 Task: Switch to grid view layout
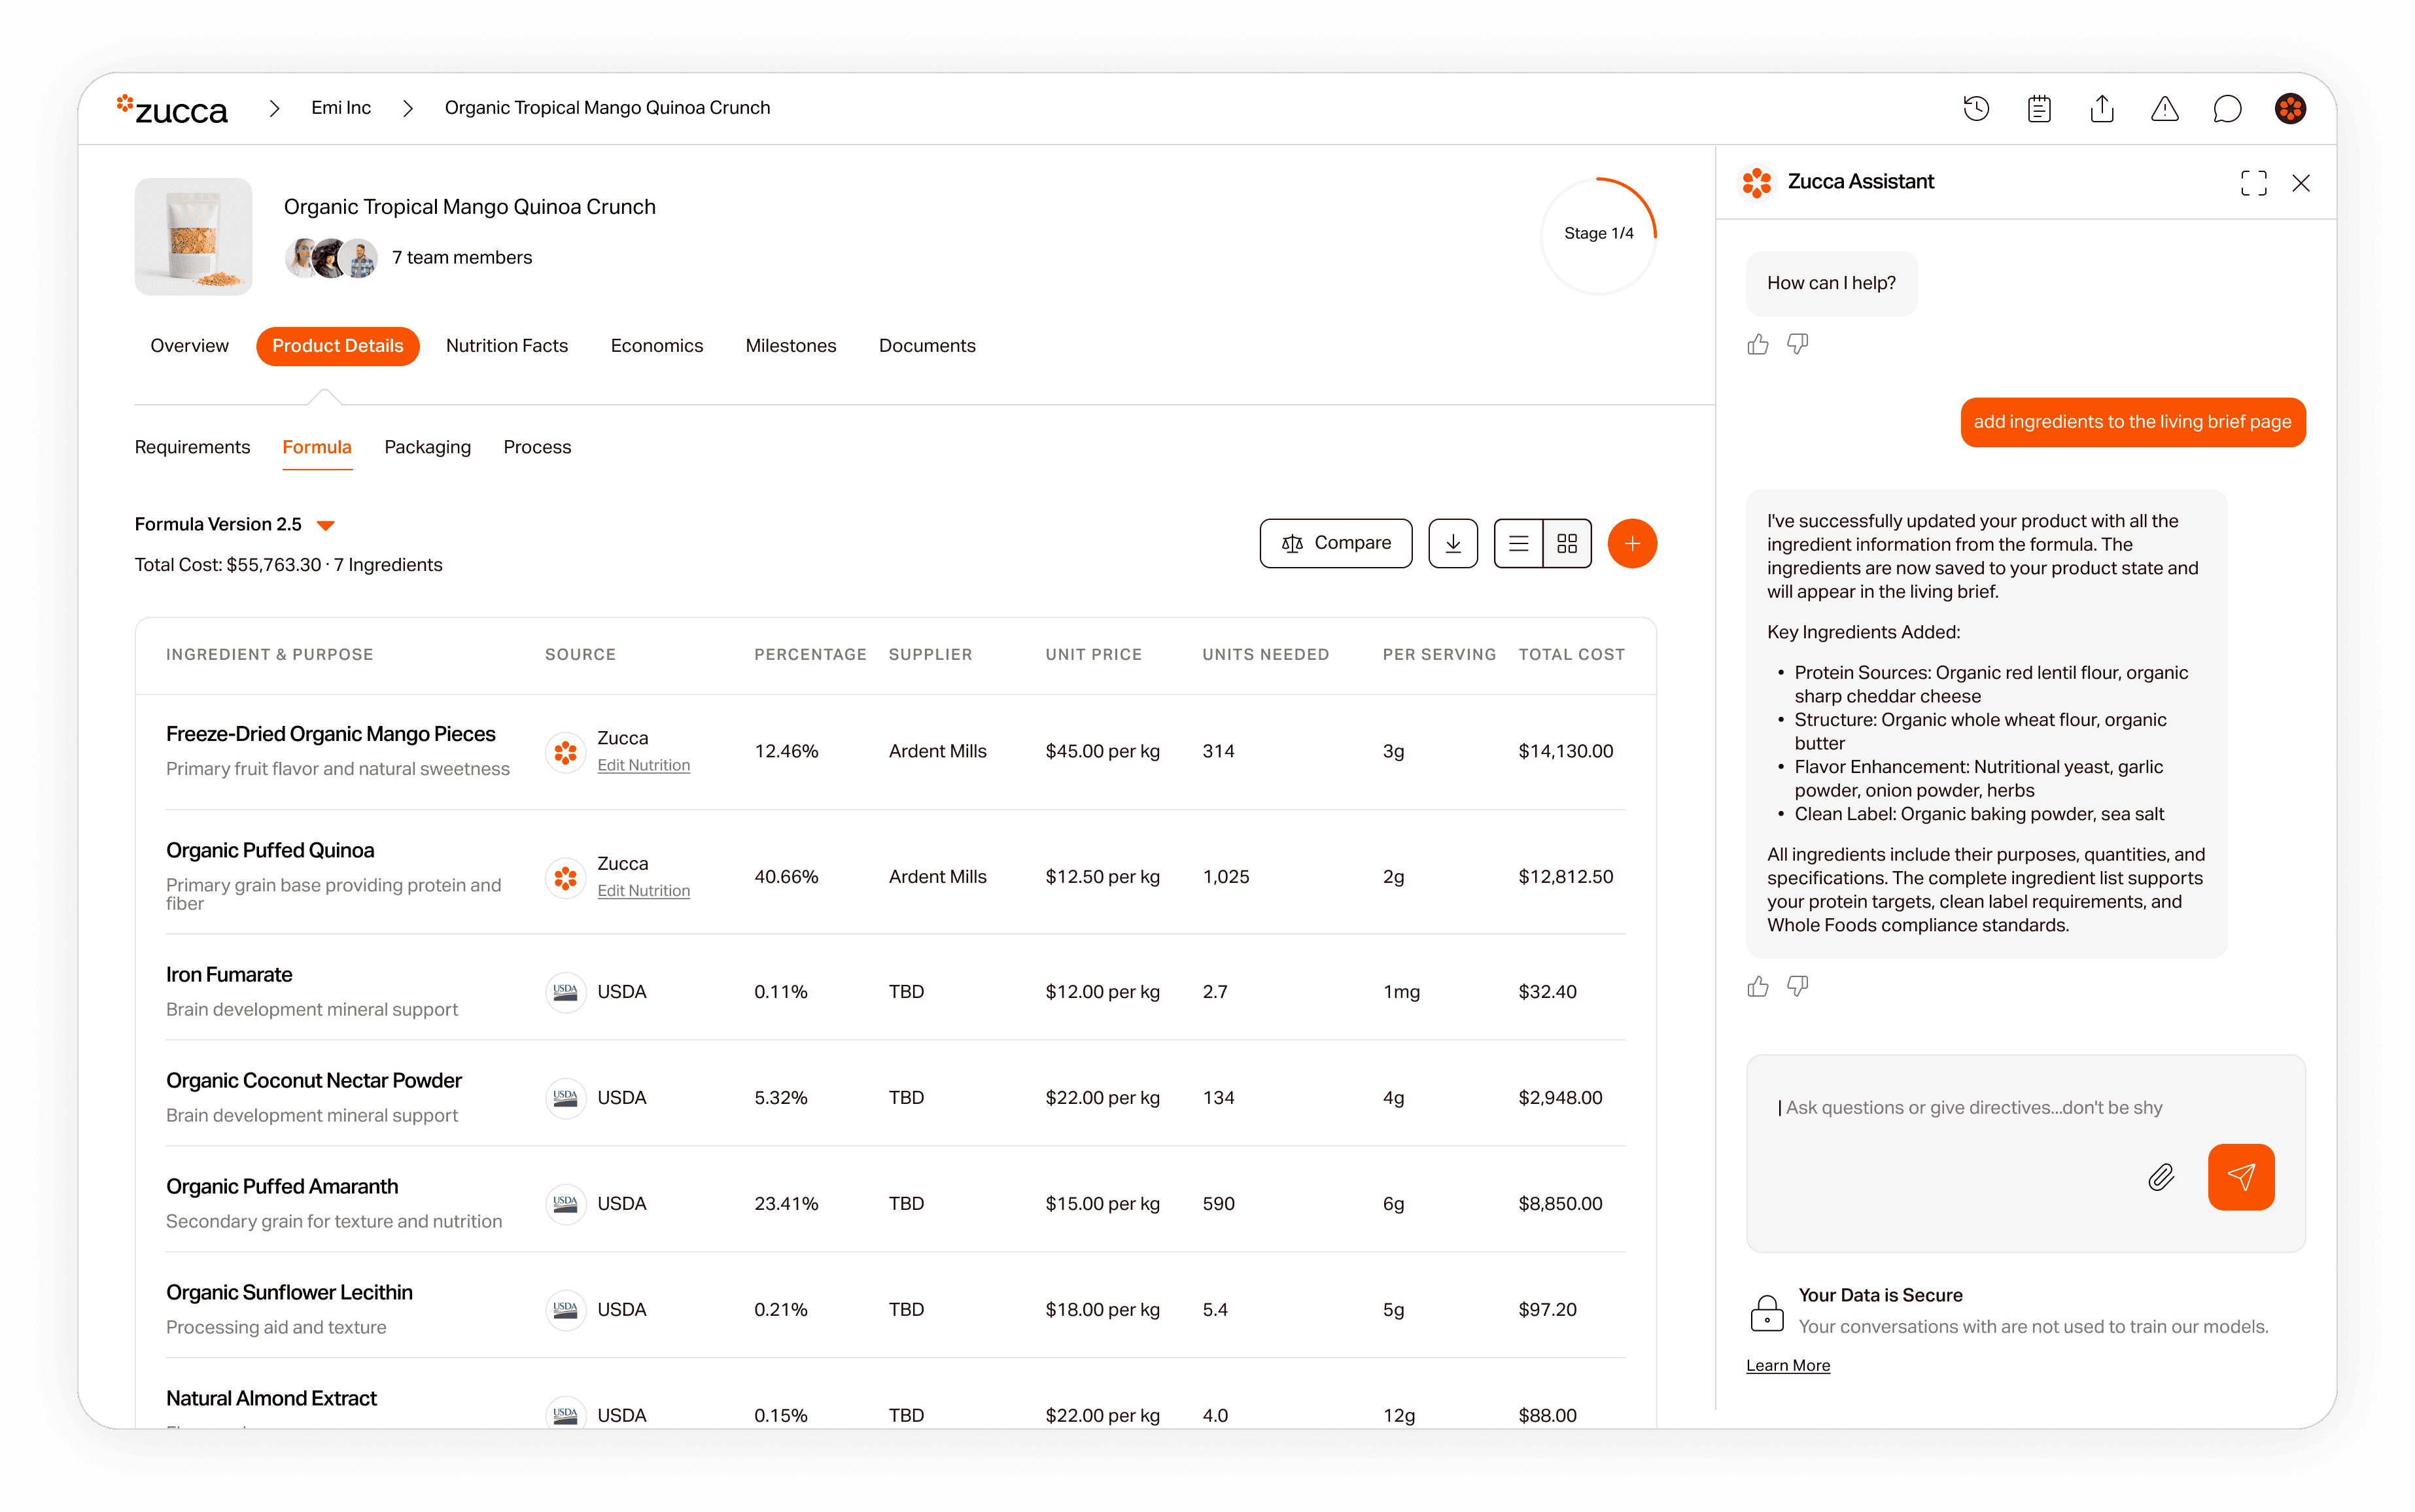(1567, 543)
